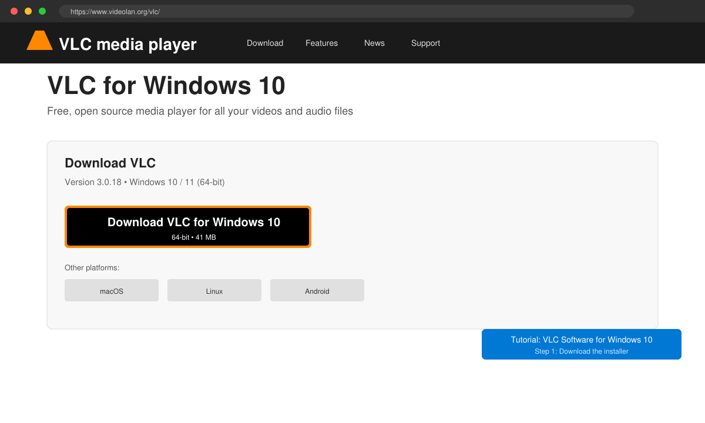Open the Features nav item
This screenshot has width=705, height=423.
click(x=321, y=43)
